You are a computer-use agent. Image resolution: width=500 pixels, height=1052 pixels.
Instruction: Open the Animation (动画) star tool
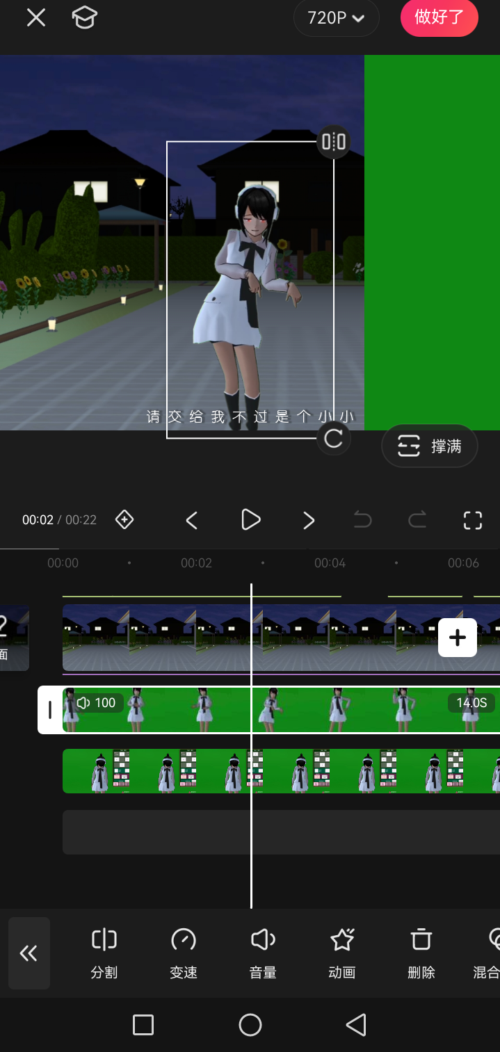[x=342, y=953]
